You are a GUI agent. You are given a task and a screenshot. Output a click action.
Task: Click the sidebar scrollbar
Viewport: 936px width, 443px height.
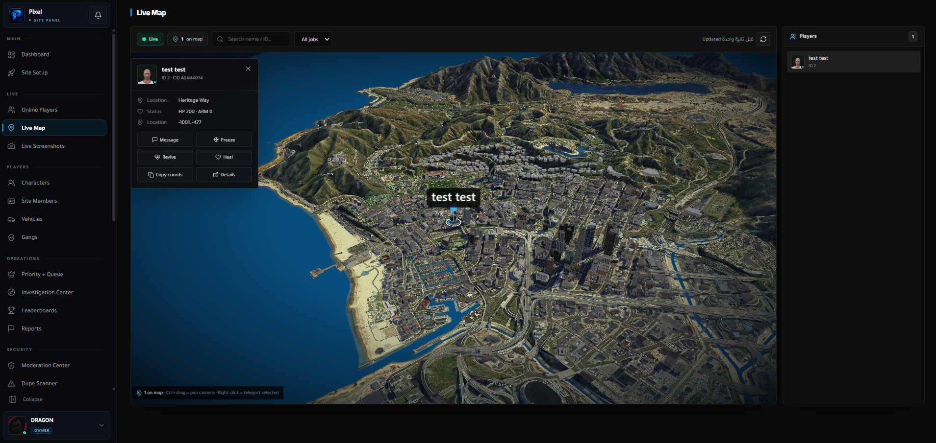click(x=114, y=127)
